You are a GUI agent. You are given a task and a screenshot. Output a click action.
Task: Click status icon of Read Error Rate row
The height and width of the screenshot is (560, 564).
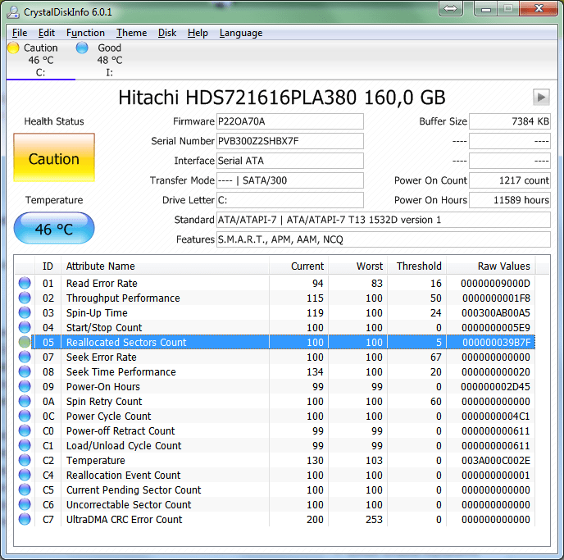tap(25, 283)
